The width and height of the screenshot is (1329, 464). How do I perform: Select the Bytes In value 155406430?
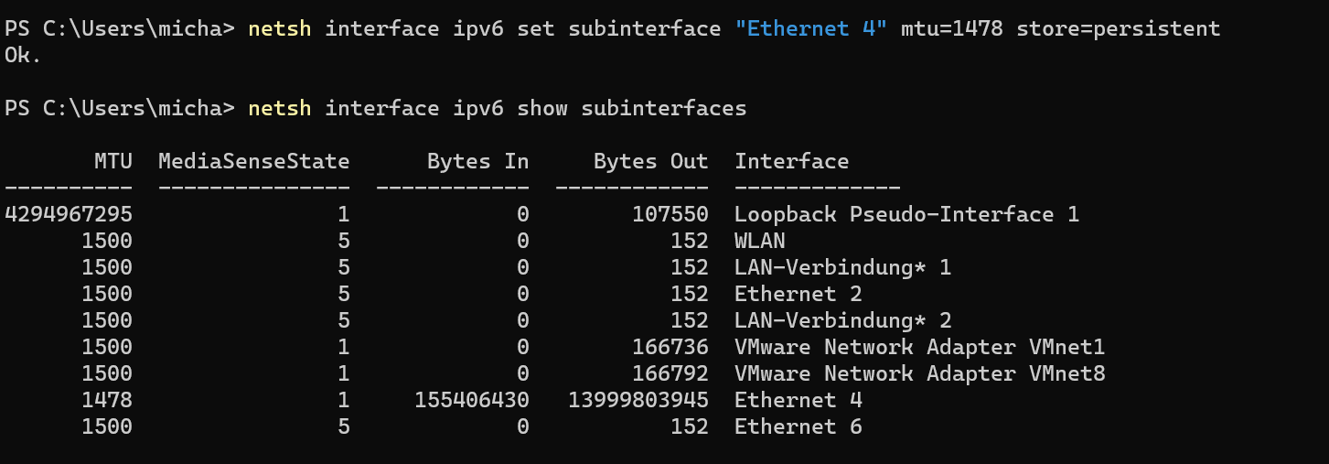coord(471,401)
